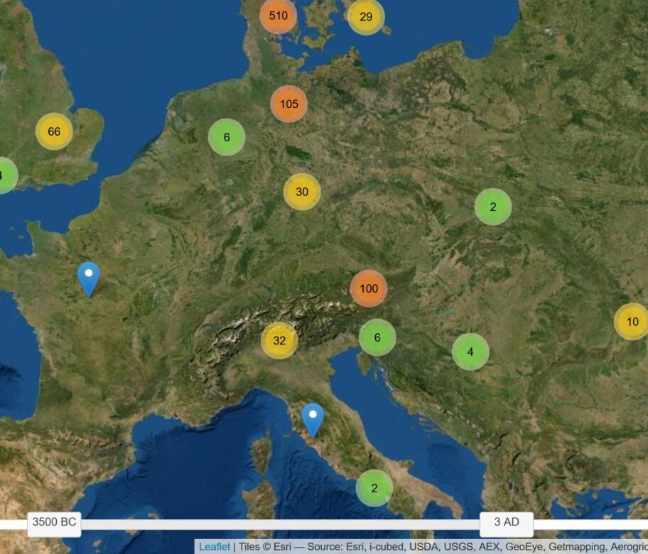This screenshot has width=648, height=554.
Task: Click the green cluster marker labeled 4 in the Balkans
Action: click(470, 352)
